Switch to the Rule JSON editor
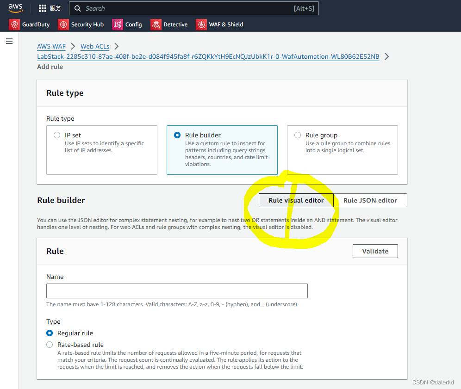 point(370,200)
